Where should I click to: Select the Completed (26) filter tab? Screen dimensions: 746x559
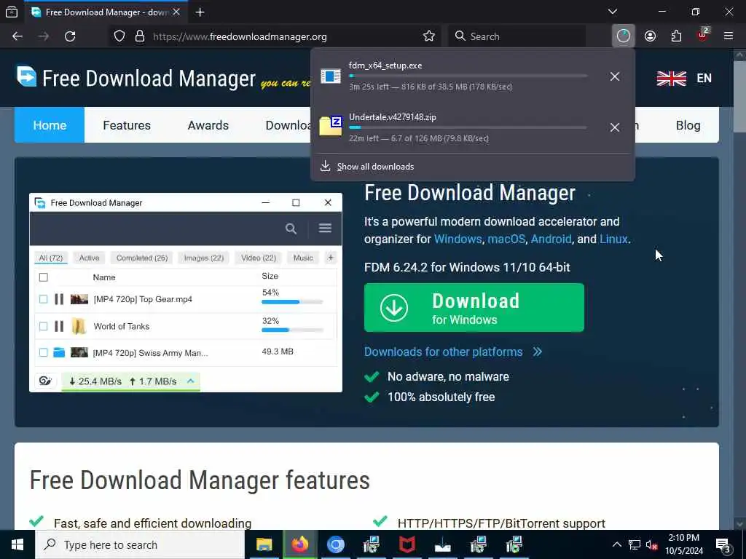(x=142, y=258)
